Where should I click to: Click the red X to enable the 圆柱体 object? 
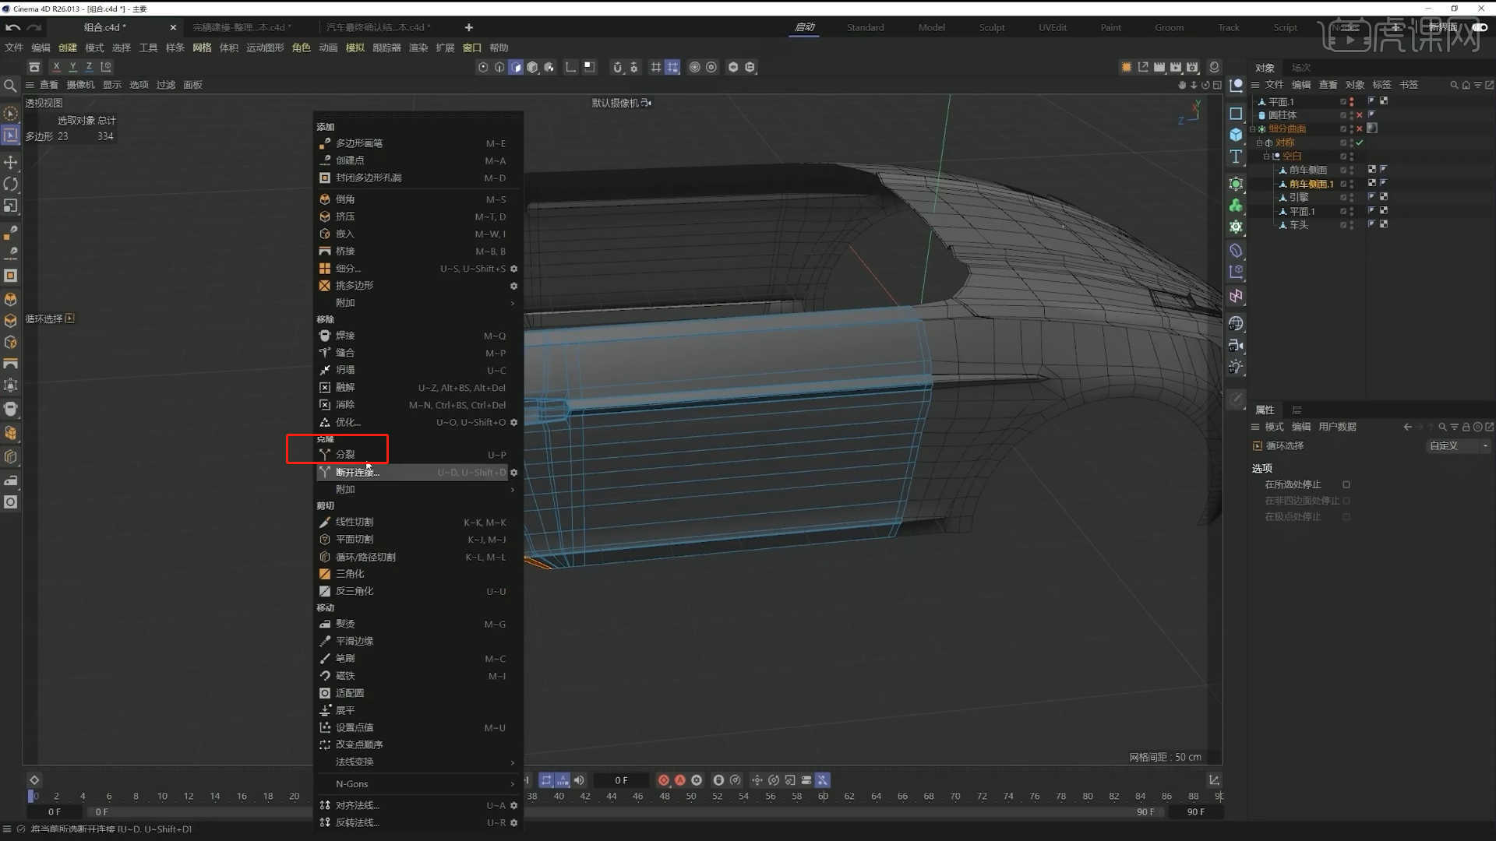pyautogui.click(x=1359, y=114)
